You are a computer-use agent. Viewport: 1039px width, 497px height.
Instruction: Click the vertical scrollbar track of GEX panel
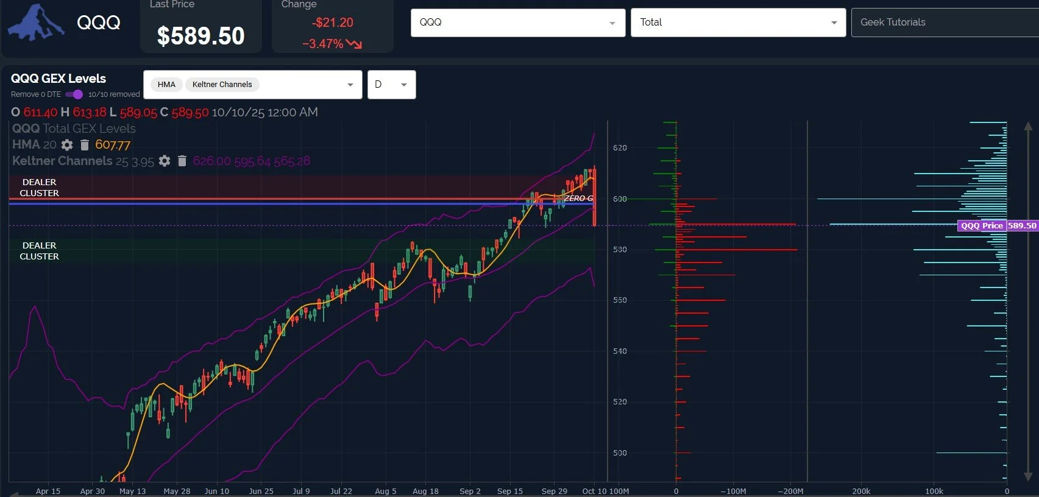pos(1028,301)
